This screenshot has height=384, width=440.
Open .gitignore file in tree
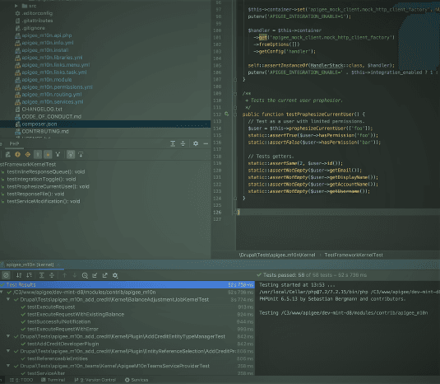coord(34,28)
